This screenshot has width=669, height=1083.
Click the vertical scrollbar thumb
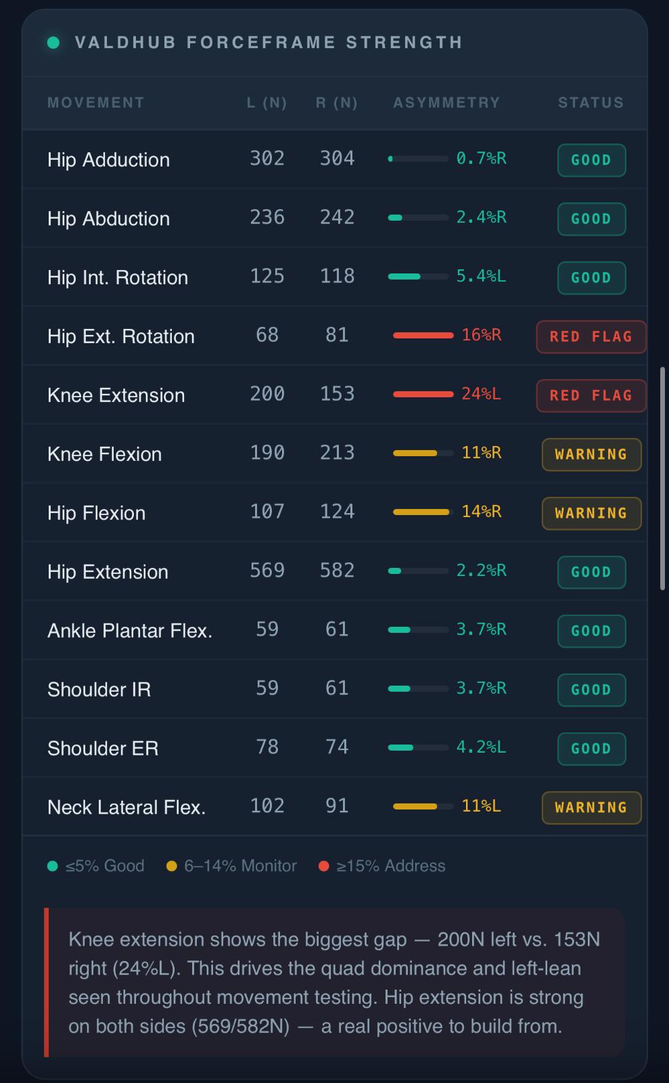tap(662, 479)
